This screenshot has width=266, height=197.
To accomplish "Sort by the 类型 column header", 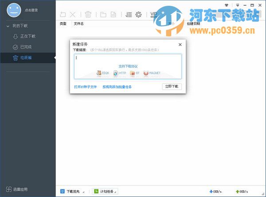I will 63,24.
